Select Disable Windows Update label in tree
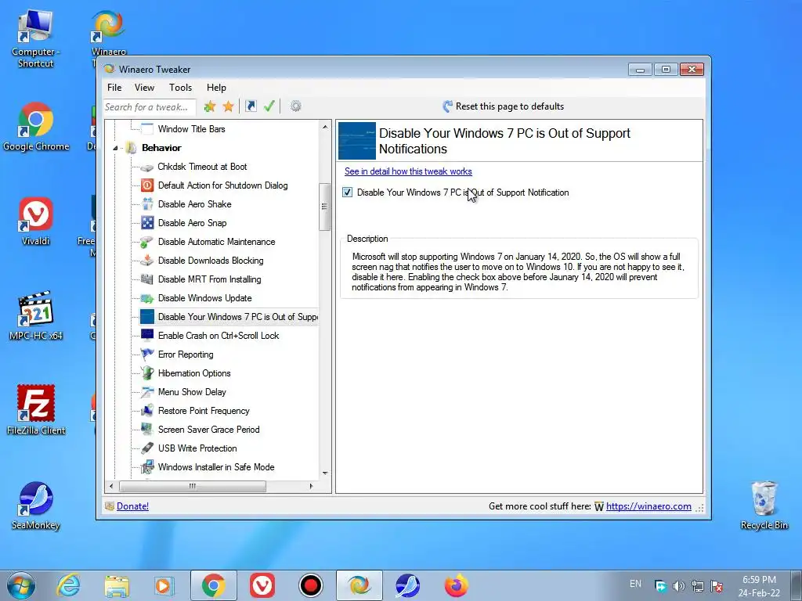This screenshot has width=802, height=601. click(x=204, y=298)
